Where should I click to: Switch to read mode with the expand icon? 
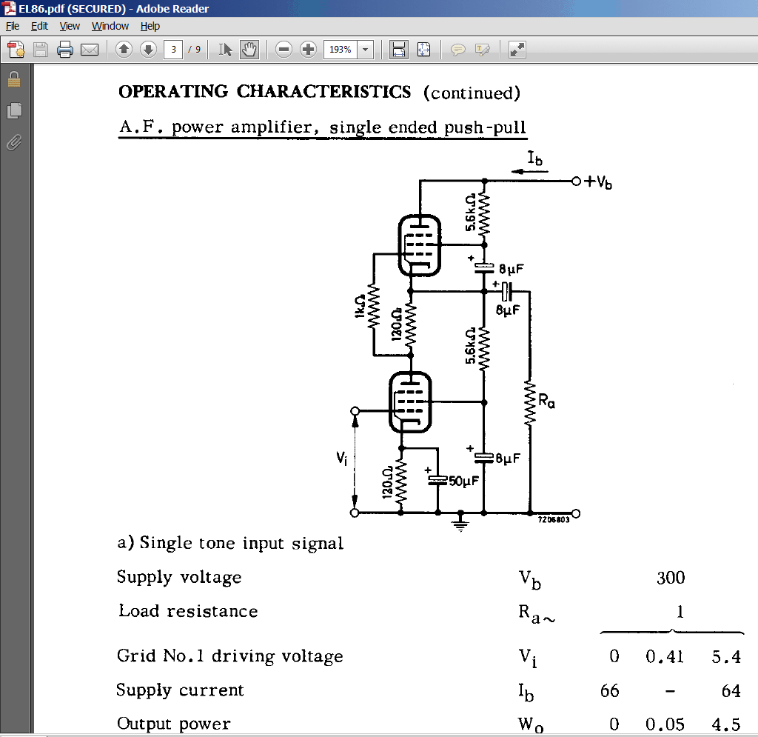(517, 50)
